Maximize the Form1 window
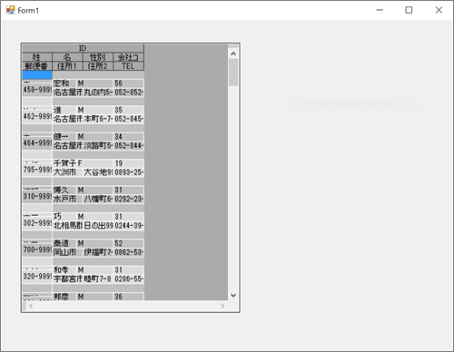454x352 pixels. click(x=409, y=10)
